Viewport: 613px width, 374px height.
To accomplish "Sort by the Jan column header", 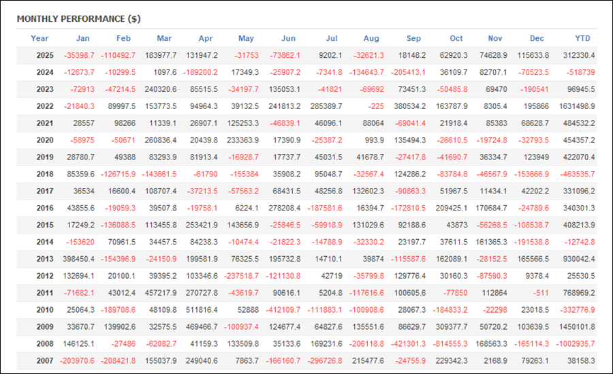I will [82, 38].
